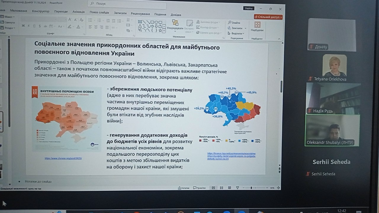Click the Увійти sign-in button
Screen dimensions: 379x213
coord(249,9)
